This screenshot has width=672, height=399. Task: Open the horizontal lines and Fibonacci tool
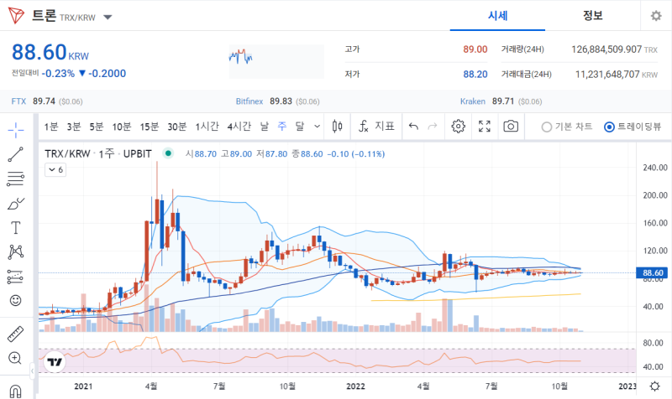coord(15,179)
